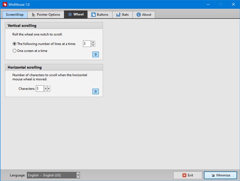The image size is (240, 181).
Task: Click the Minimize button at bottom
Action: (x=220, y=175)
